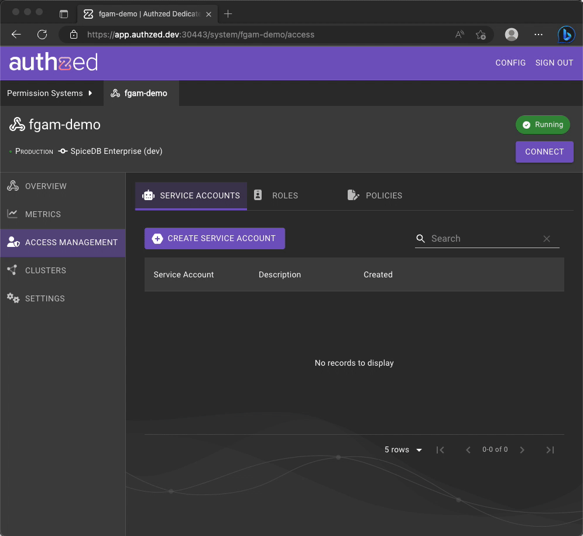Click the Clusters sidebar icon
This screenshot has width=583, height=536.
13,270
